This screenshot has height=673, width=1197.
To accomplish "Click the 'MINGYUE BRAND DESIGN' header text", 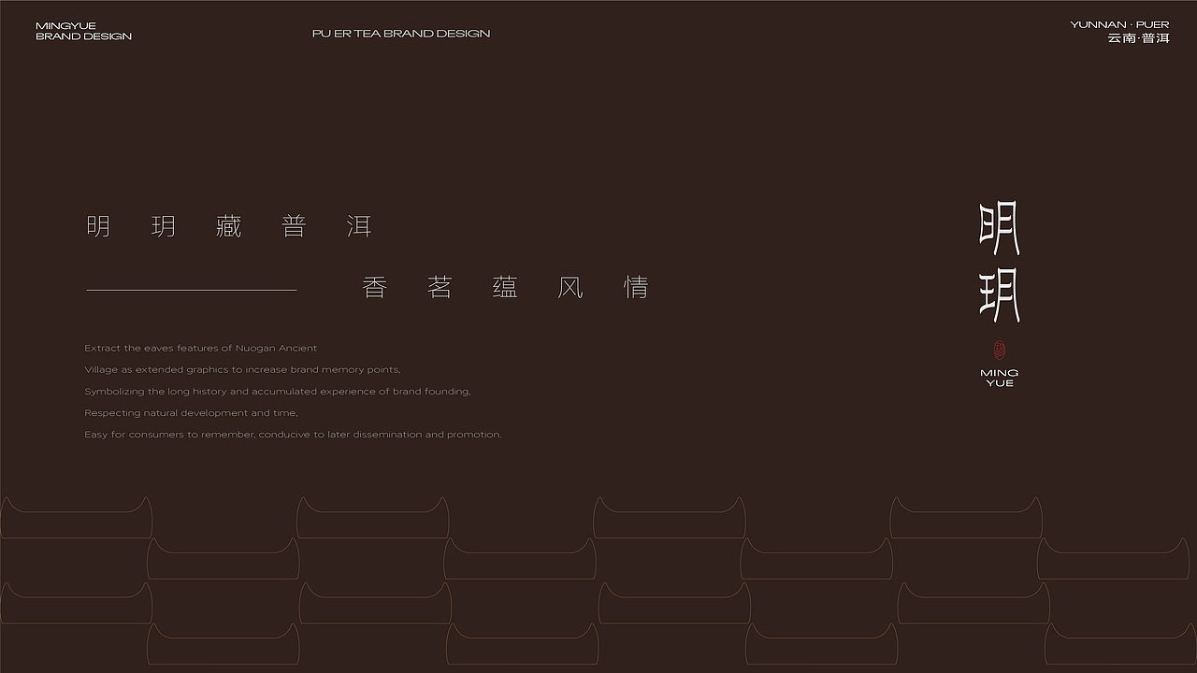I will coord(83,31).
